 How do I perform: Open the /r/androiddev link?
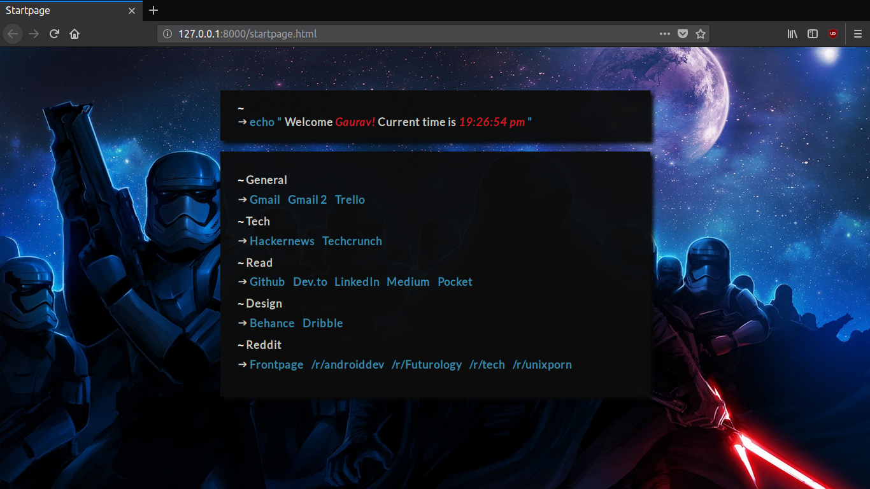coord(348,365)
